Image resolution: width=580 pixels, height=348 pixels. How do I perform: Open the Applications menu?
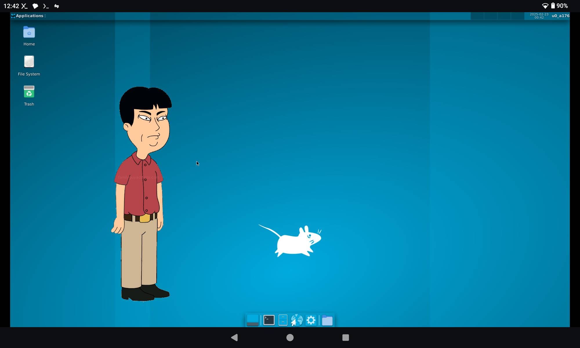tap(28, 16)
